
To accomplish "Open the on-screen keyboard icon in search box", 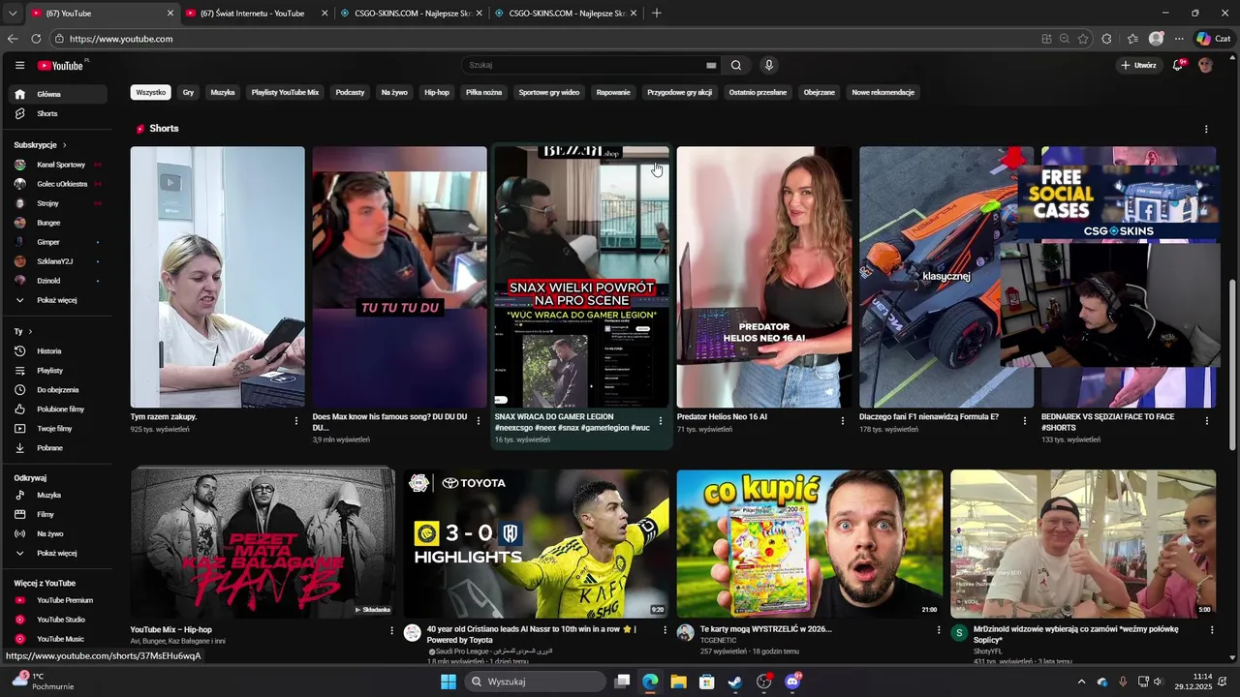I will (711, 65).
